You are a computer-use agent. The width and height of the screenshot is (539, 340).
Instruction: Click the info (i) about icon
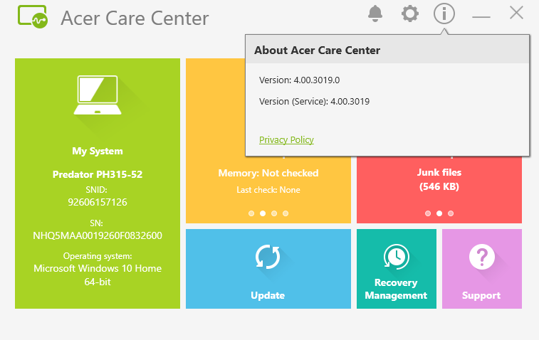coord(444,14)
